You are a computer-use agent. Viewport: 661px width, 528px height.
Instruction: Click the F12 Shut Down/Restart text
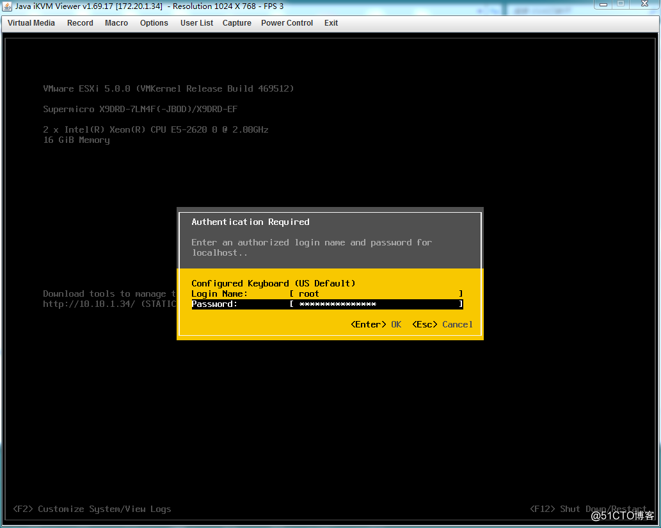pos(588,509)
